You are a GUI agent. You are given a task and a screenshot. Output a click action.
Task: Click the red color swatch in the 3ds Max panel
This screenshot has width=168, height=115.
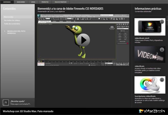127,43
